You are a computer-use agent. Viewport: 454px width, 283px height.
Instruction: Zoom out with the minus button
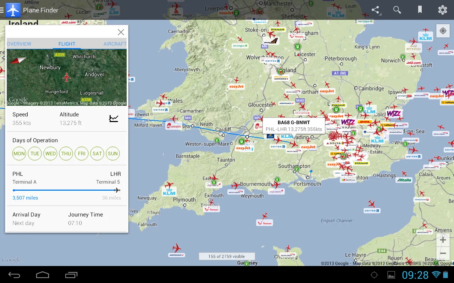point(443,253)
